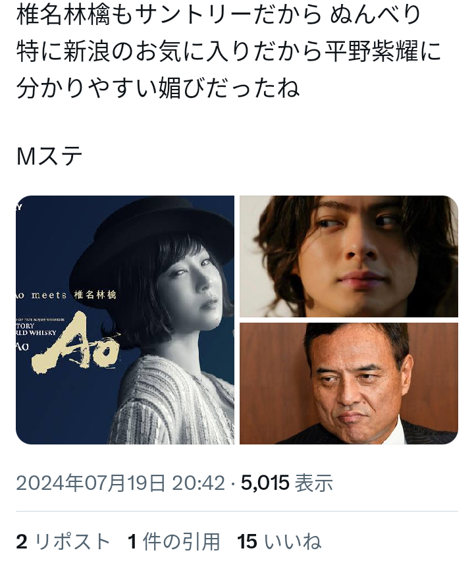Click the 表示 label beside 5,015
Image resolution: width=474 pixels, height=561 pixels.
pyautogui.click(x=314, y=483)
